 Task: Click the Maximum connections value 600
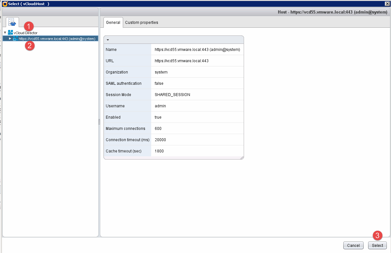(158, 129)
